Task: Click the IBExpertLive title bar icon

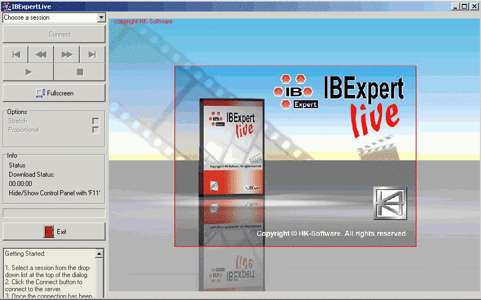Action: (6, 6)
